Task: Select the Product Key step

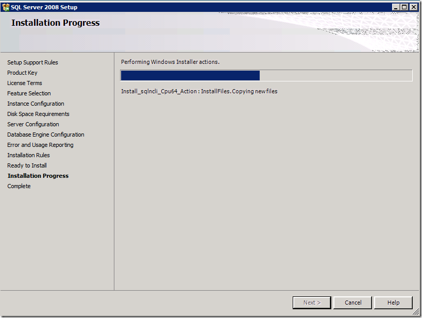Action: (22, 73)
